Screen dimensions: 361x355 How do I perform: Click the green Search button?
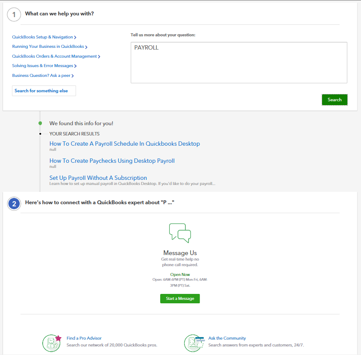(x=335, y=100)
